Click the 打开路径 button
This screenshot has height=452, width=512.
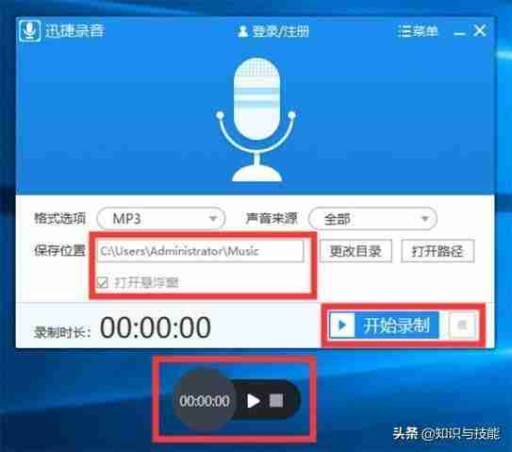438,251
